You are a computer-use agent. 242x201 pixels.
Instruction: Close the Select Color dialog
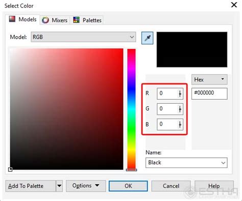234,5
